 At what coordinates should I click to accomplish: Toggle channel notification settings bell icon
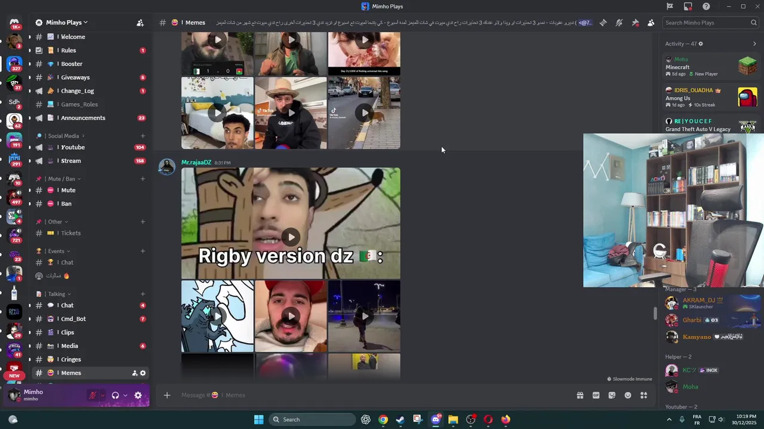(619, 23)
